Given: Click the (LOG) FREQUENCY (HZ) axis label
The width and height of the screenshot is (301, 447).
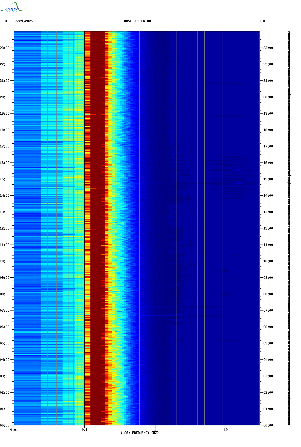Looking at the screenshot, I should 140,433.
